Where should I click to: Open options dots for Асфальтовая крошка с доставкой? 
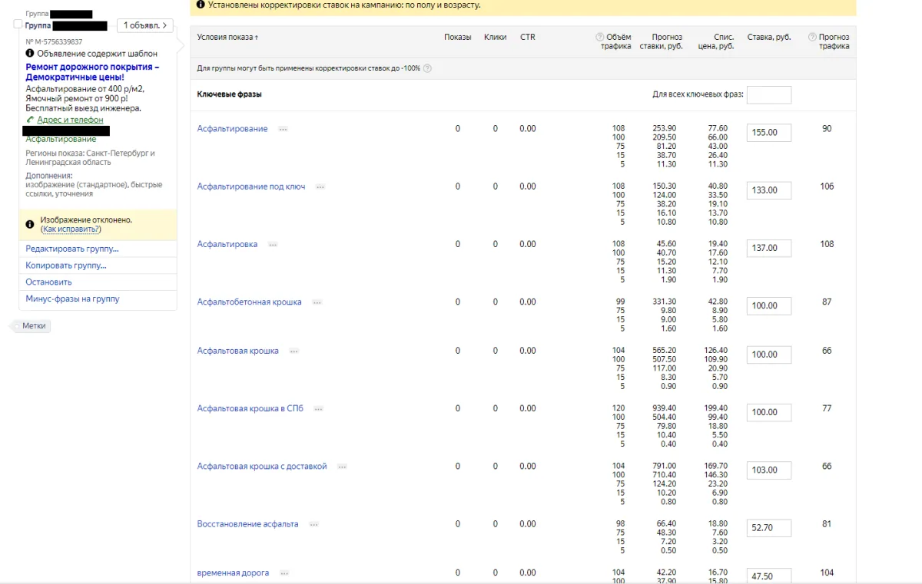pyautogui.click(x=342, y=467)
